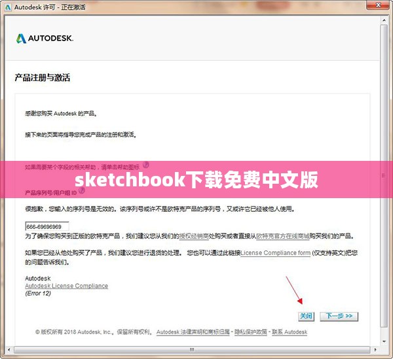Image resolution: width=393 pixels, height=359 pixels.
Task: Click the 下一步 >> button
Action: coord(339,316)
